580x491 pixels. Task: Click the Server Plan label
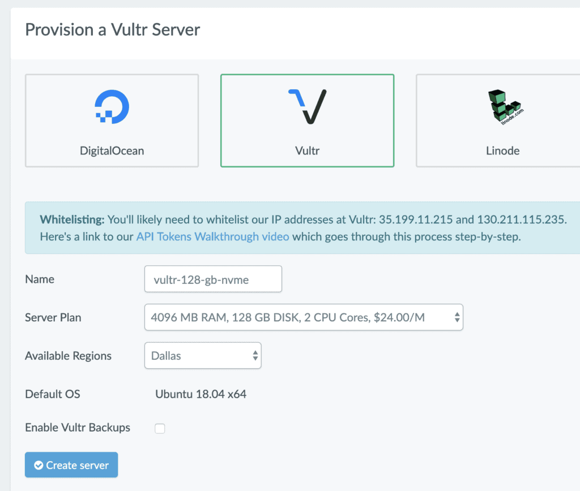tap(53, 318)
